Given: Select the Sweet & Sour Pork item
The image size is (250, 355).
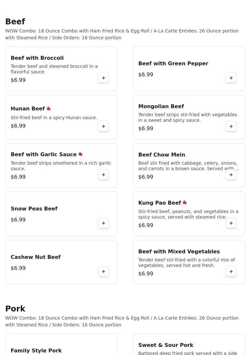Looking at the screenshot, I should [166, 345].
